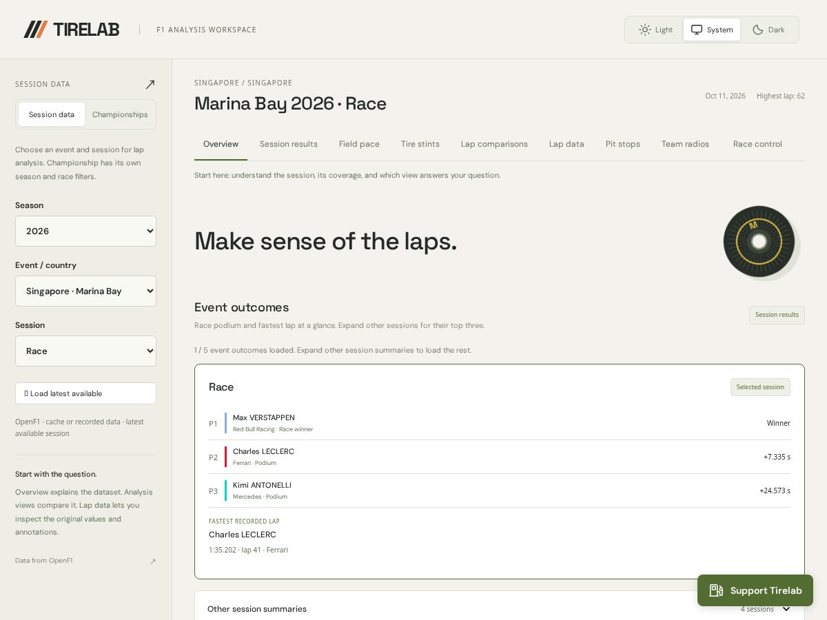Click the fuel pump icon in Support Tirelab

[x=716, y=590]
